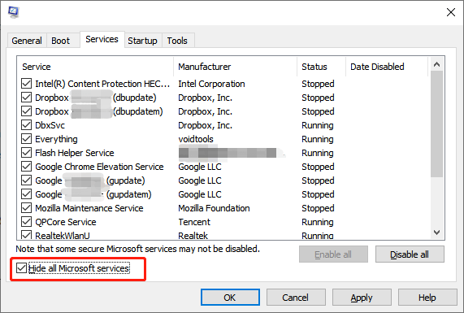This screenshot has width=464, height=313.
Task: Select the Intel Corporation manufacturer cell
Action: 211,84
